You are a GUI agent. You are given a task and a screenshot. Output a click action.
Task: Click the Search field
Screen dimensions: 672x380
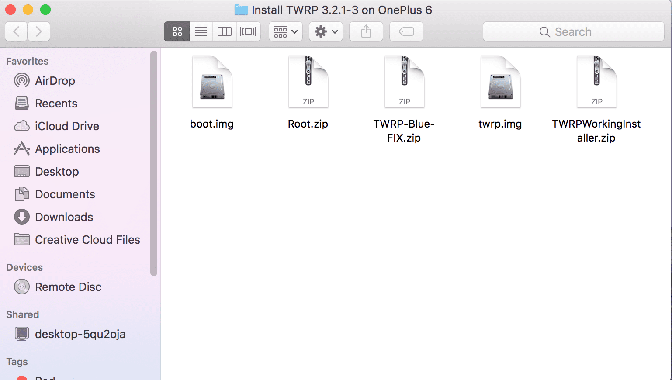[573, 31]
